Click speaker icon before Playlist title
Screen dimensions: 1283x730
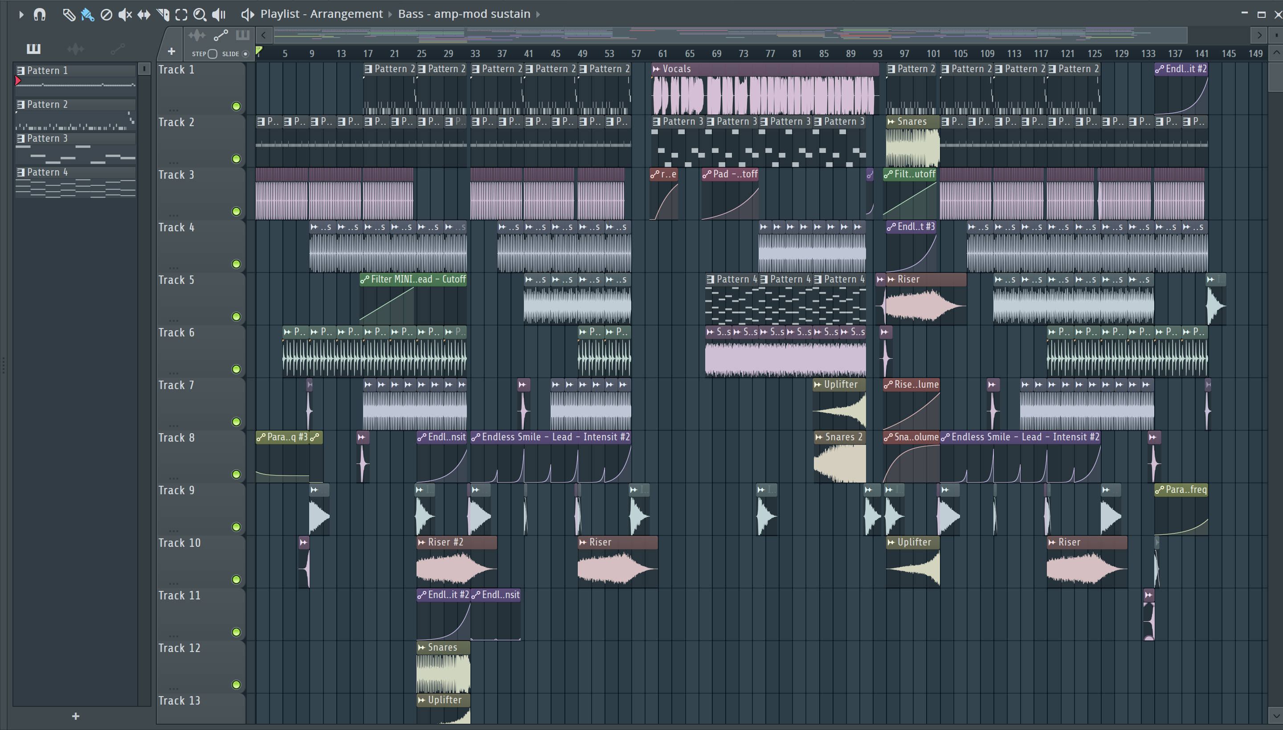[x=247, y=15]
